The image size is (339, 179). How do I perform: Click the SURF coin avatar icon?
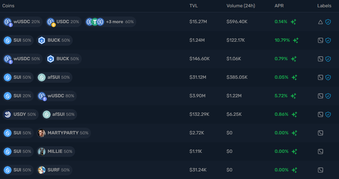click(42, 170)
